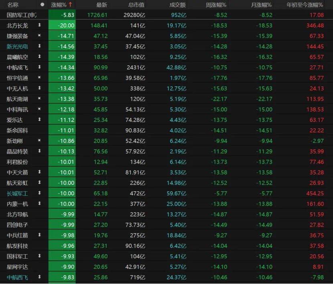Sort by 最新 column header
The image size is (333, 284).
point(102,5)
